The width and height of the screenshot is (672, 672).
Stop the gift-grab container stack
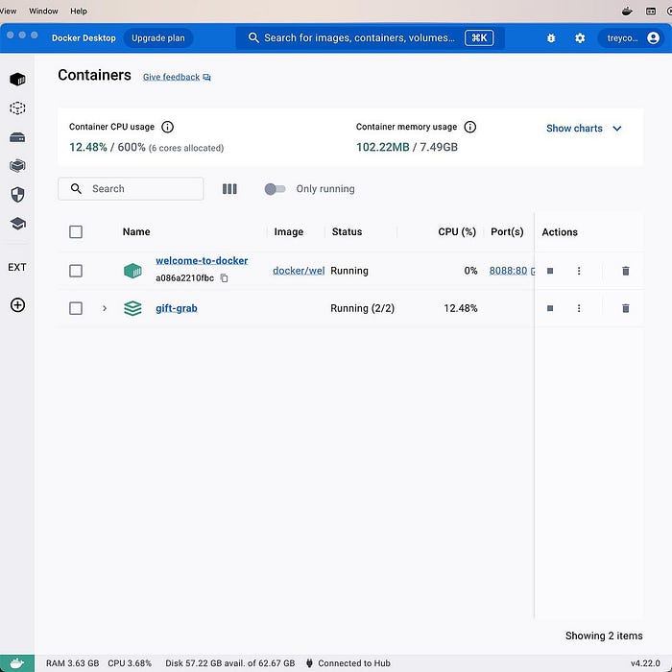(550, 308)
